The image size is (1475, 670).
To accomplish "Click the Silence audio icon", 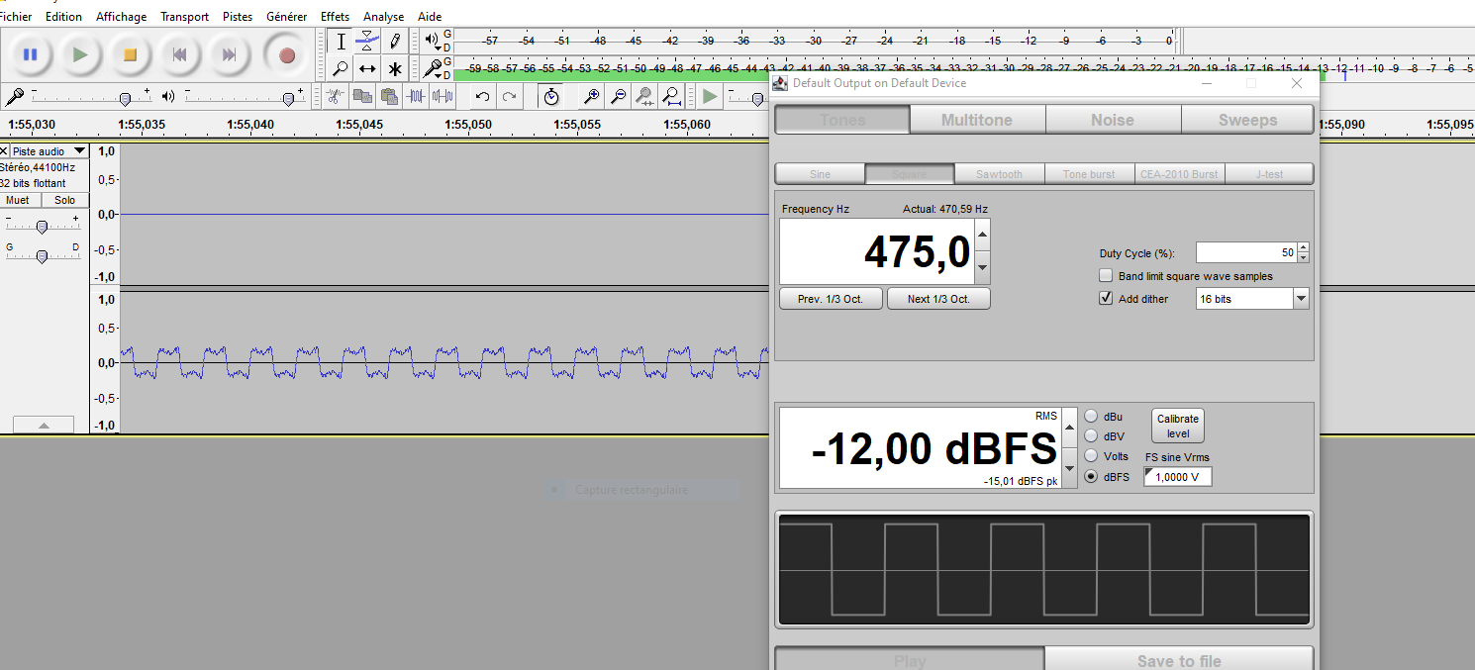I will click(443, 96).
